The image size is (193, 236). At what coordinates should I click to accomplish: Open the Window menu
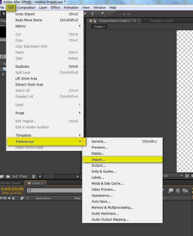point(99,8)
